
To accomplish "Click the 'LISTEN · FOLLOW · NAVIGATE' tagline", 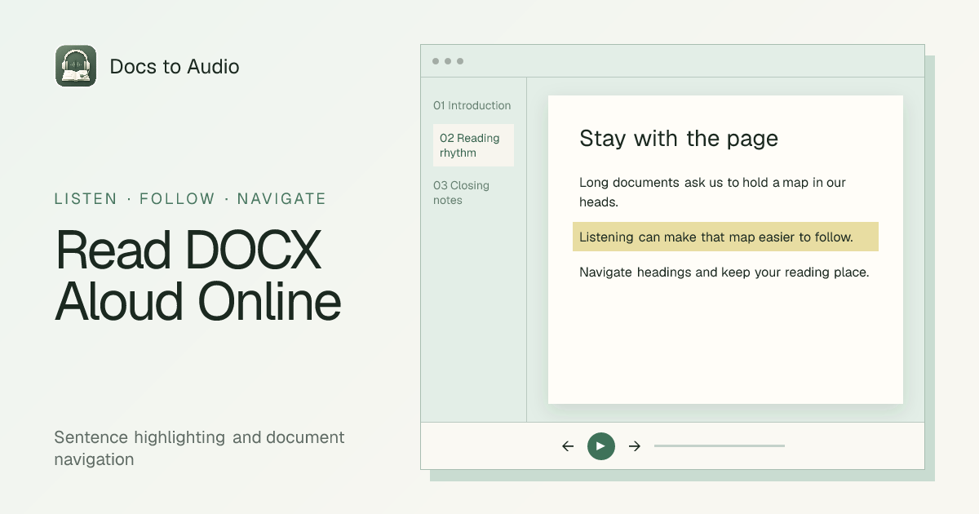I will click(x=190, y=199).
